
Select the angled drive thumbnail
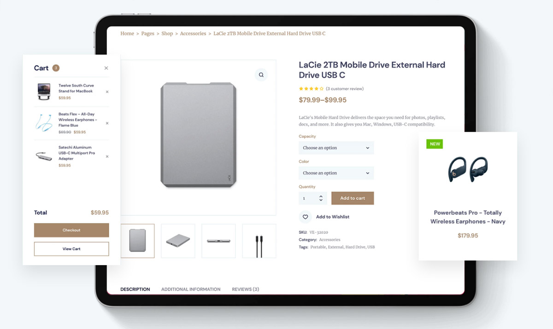click(x=178, y=241)
